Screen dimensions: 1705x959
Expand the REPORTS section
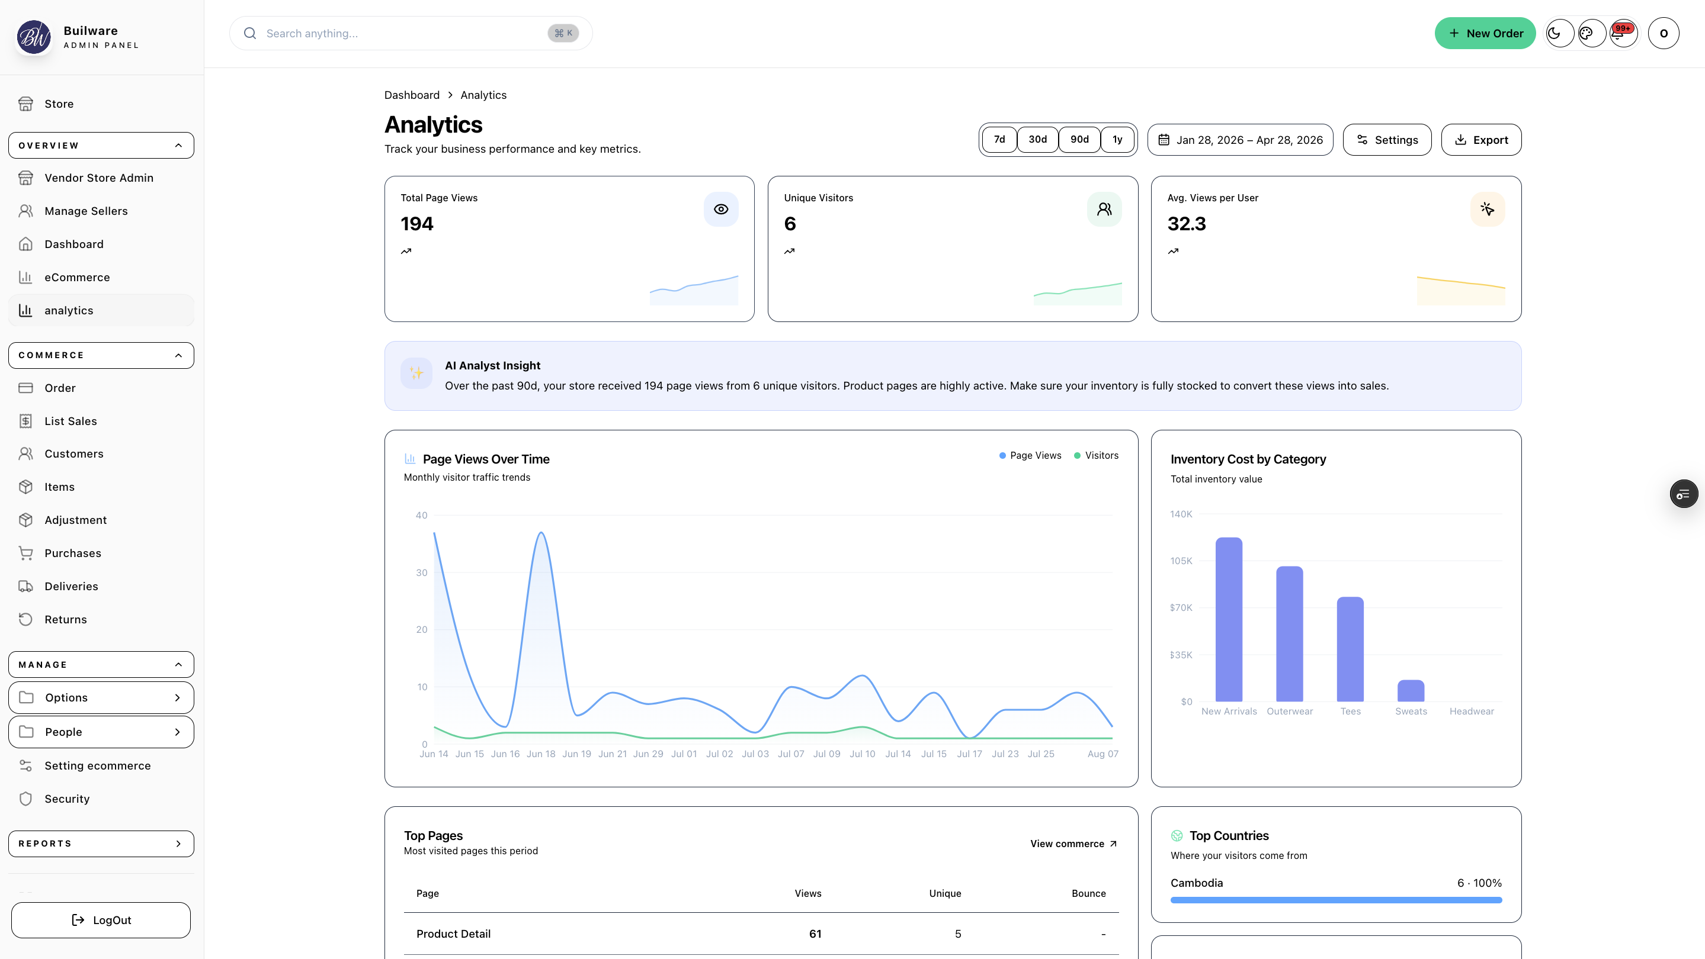[x=101, y=843]
